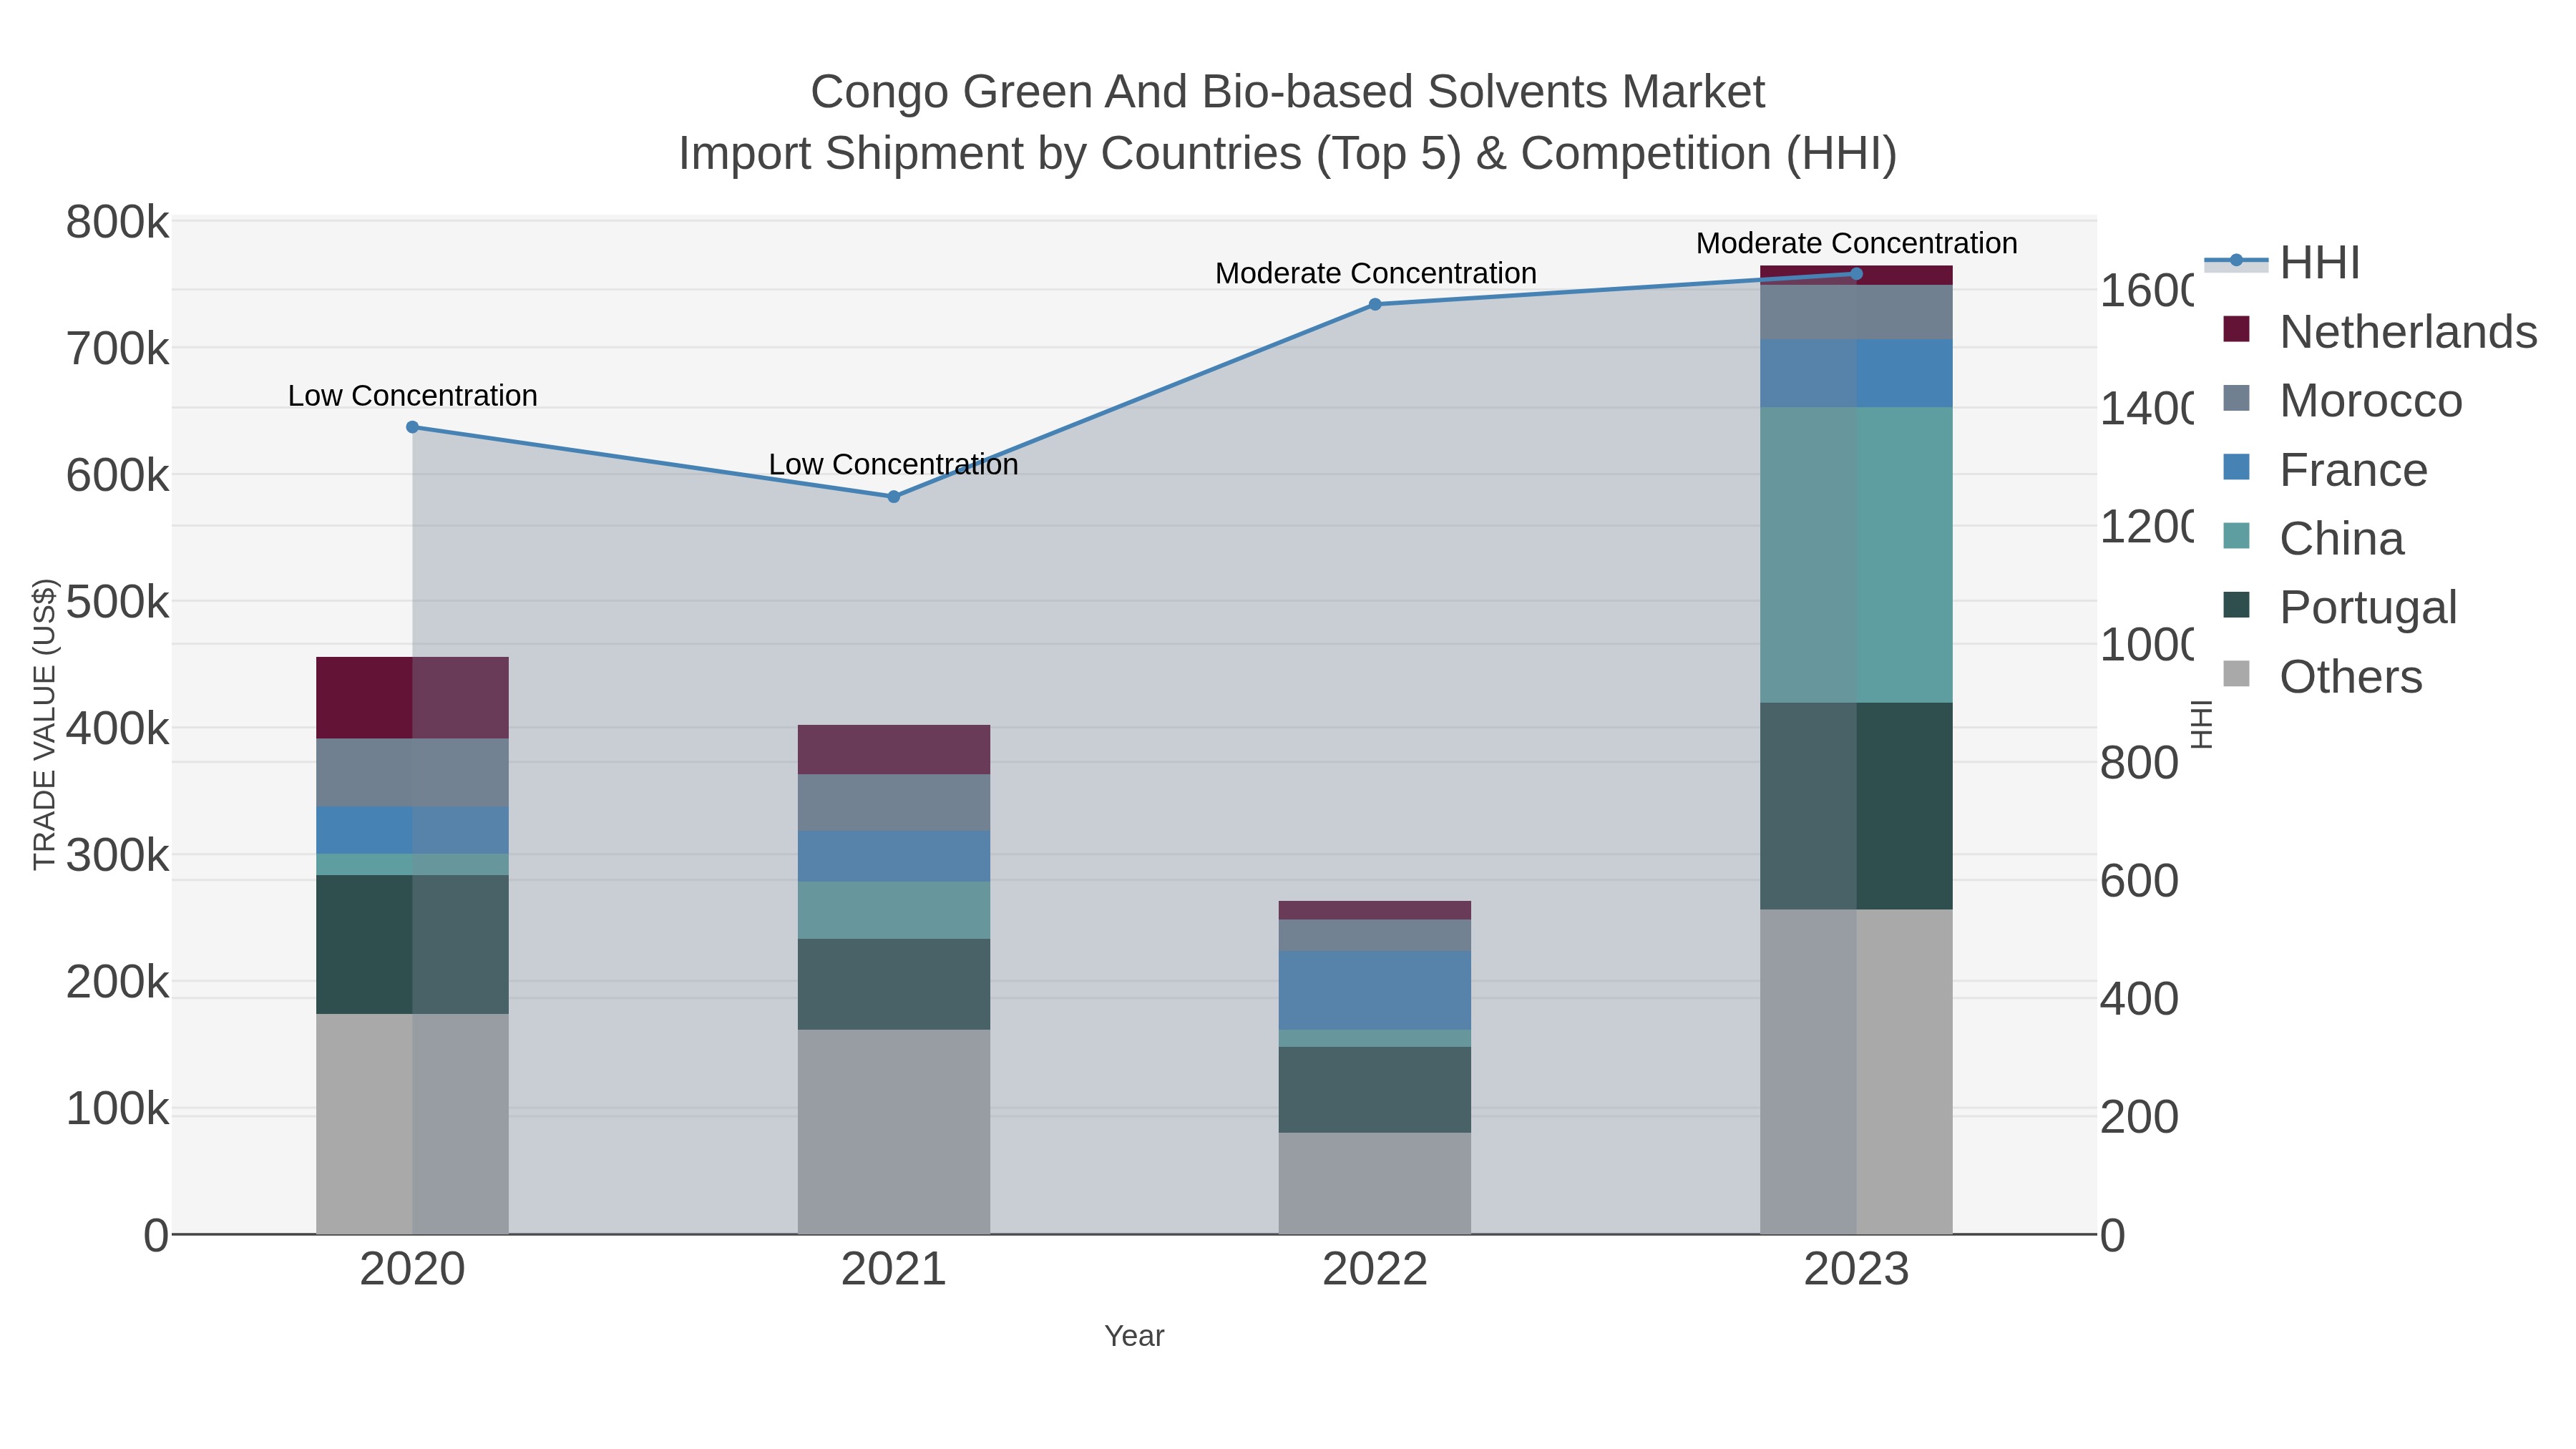This screenshot has width=2576, height=1449.
Task: Click the chart title 'Congo Green And Bio-based Solvents Market'
Action: [1288, 92]
